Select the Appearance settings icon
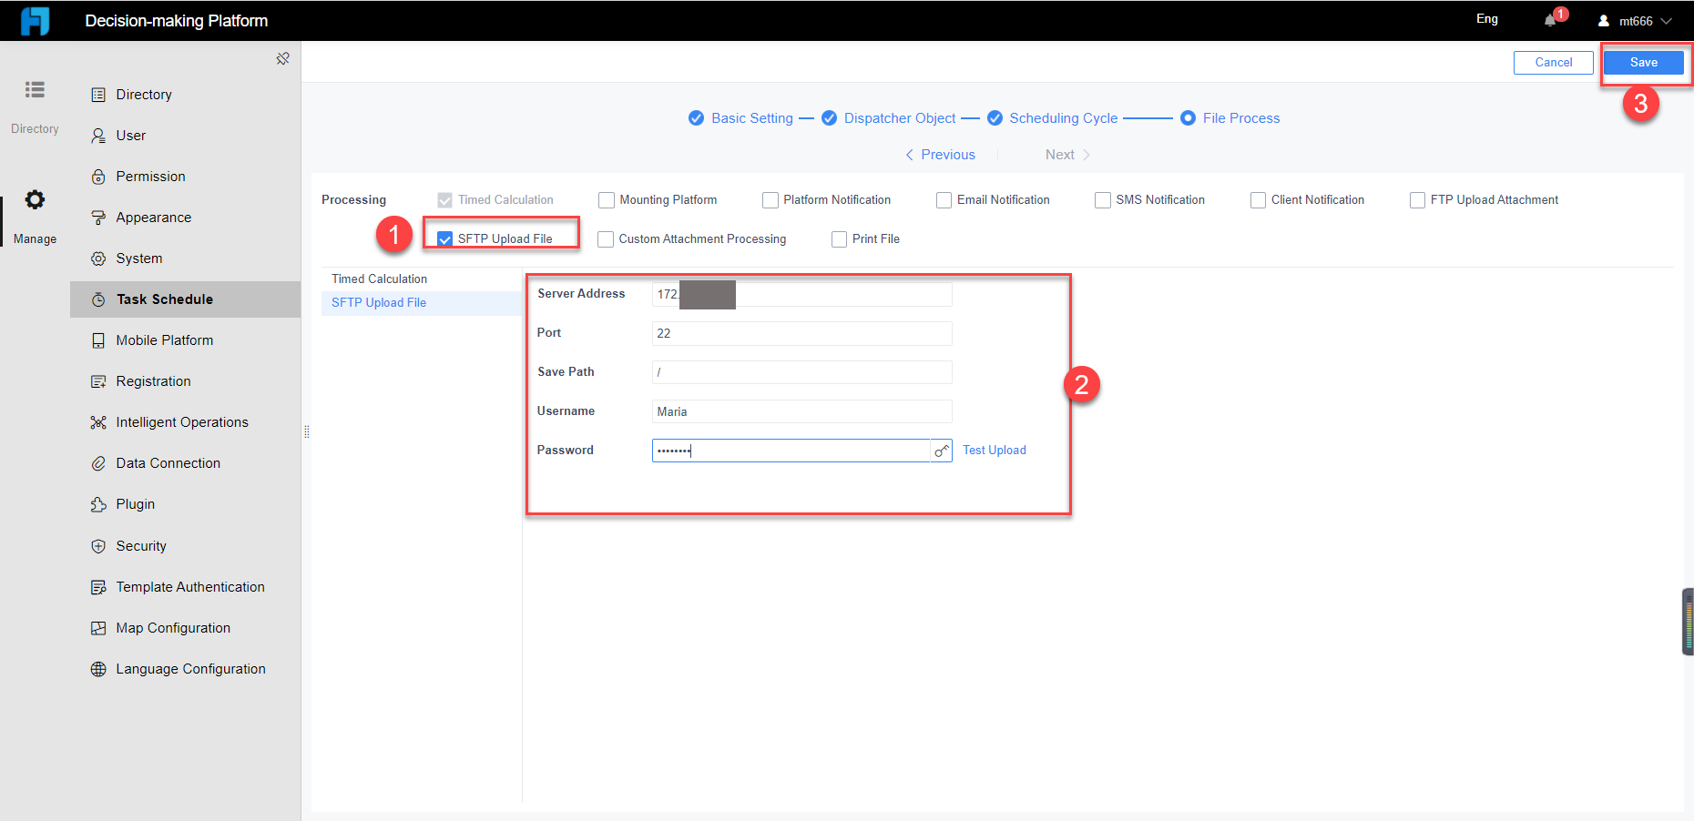1694x821 pixels. (x=98, y=217)
